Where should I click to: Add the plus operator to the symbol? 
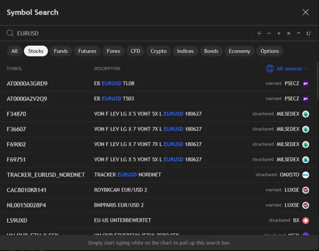point(279,33)
